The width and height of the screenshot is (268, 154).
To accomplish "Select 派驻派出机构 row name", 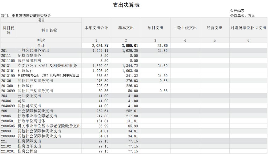I will 29,61.
